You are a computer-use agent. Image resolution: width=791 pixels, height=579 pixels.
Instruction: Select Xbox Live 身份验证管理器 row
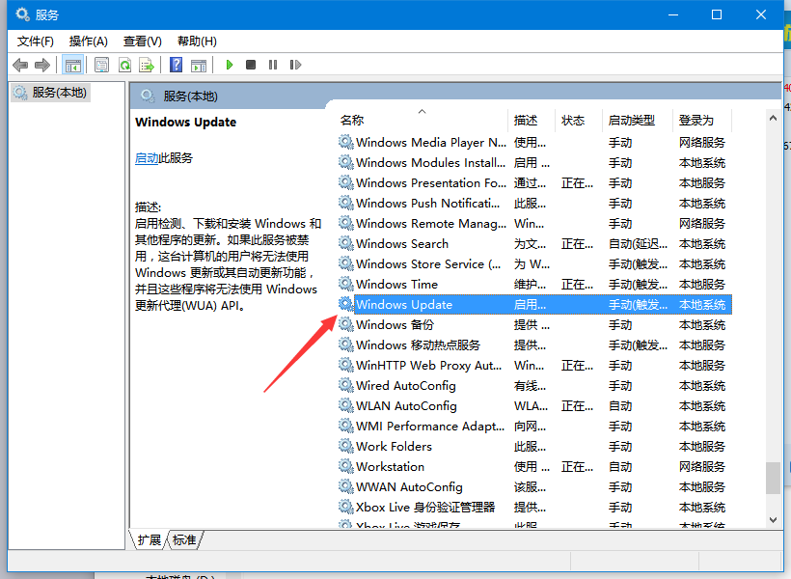[534, 507]
